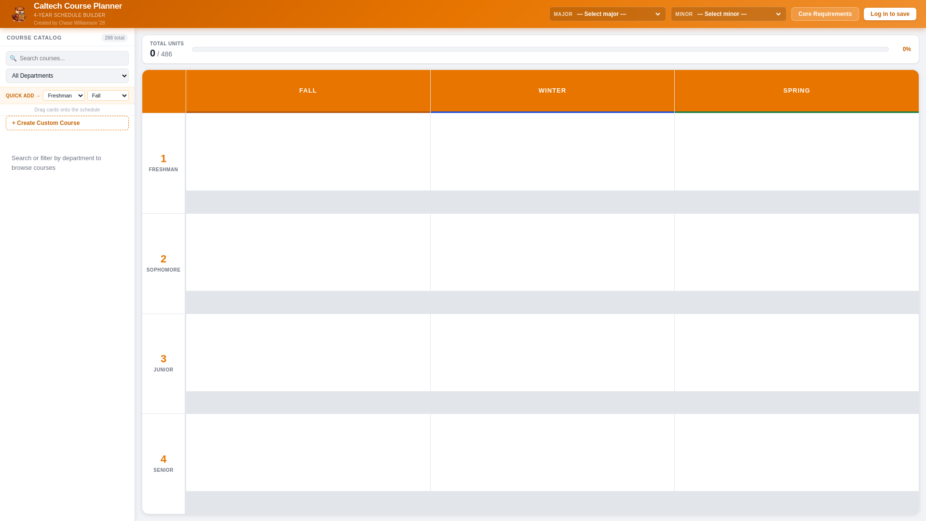Click the 'Drag cards onto the schedule' hint
The height and width of the screenshot is (521, 926).
click(x=67, y=110)
